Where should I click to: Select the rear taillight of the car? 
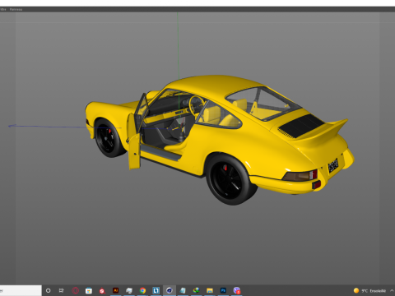300,176
